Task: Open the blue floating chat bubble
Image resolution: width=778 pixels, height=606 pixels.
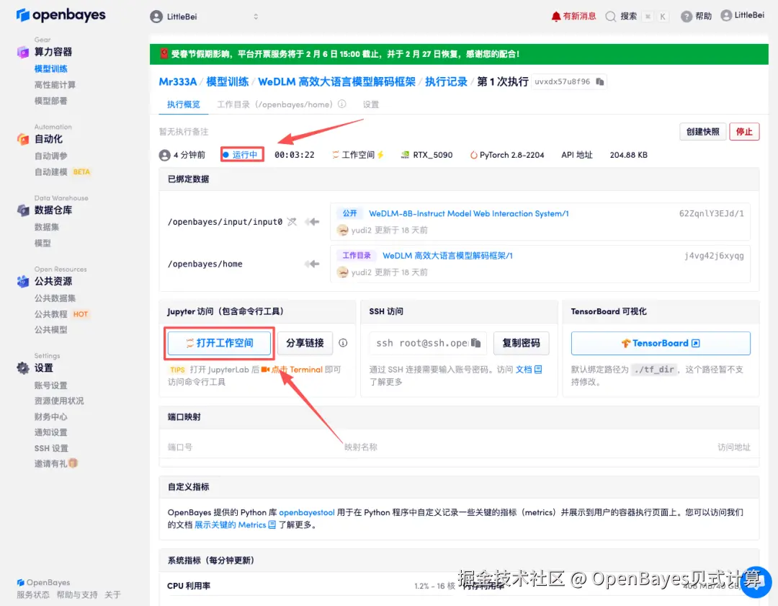Action: (756, 582)
